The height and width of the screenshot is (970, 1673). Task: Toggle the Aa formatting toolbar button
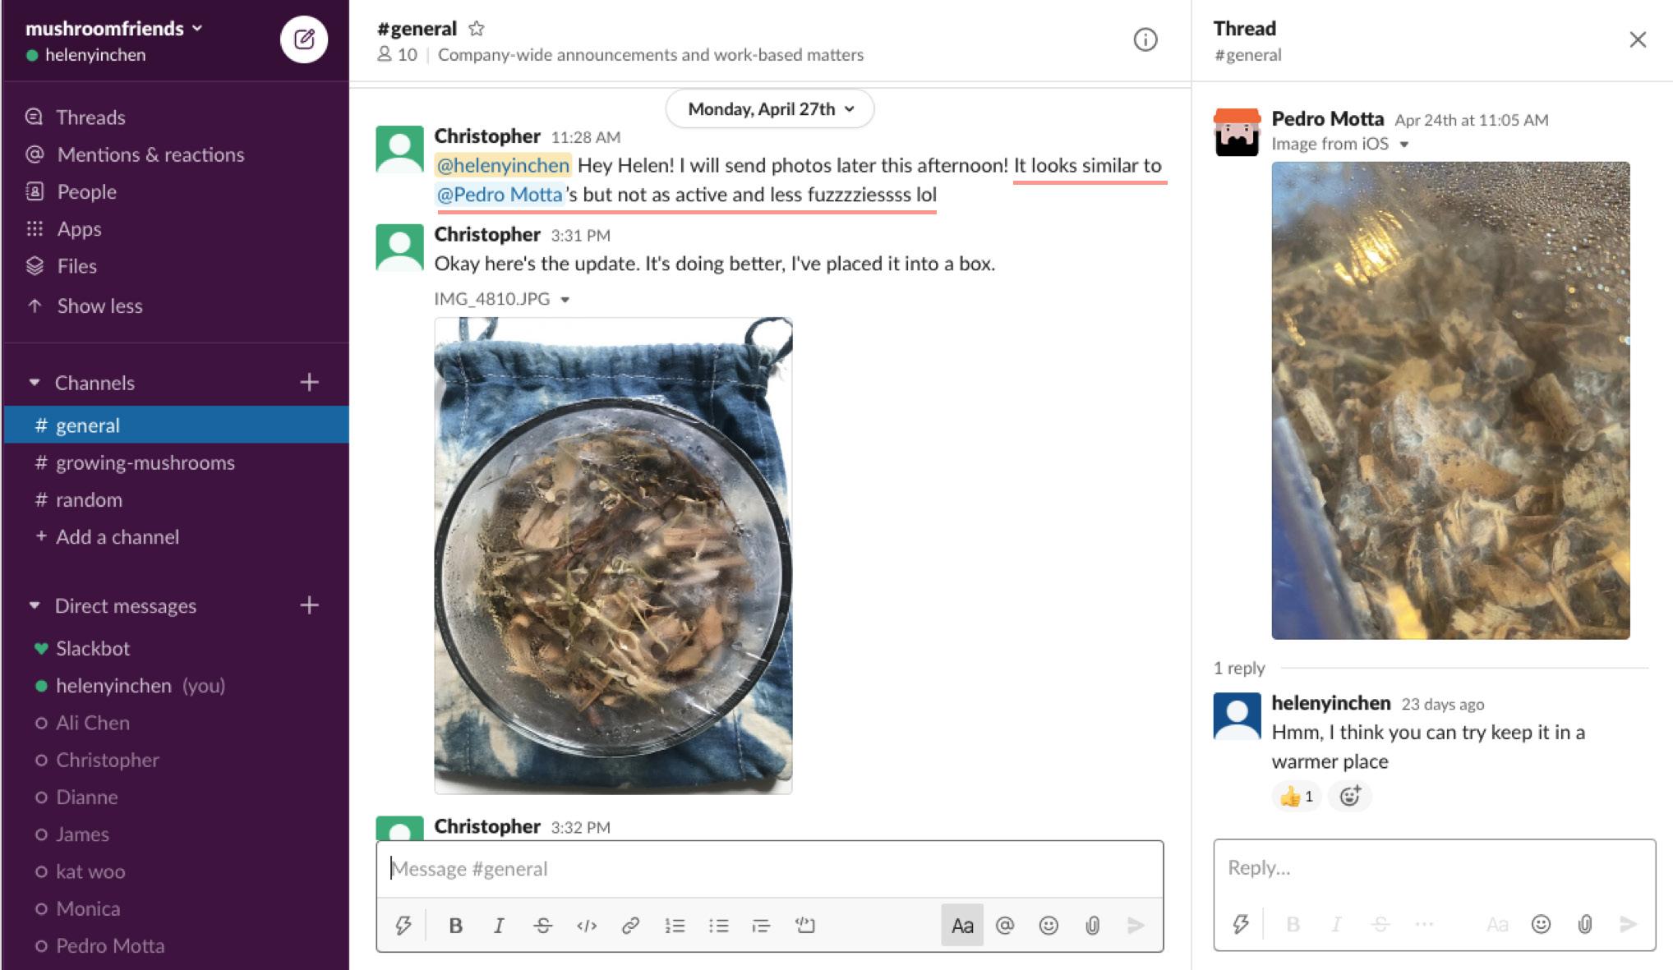961,926
